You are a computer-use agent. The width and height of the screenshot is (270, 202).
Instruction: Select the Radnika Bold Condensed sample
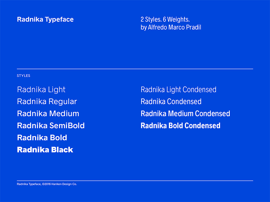coord(181,126)
